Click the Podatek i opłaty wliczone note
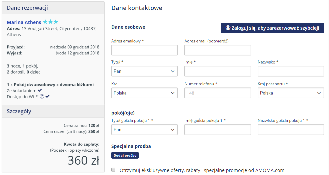 75,150
